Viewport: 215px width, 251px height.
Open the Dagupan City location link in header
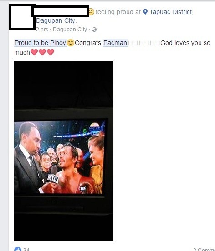pyautogui.click(x=56, y=20)
